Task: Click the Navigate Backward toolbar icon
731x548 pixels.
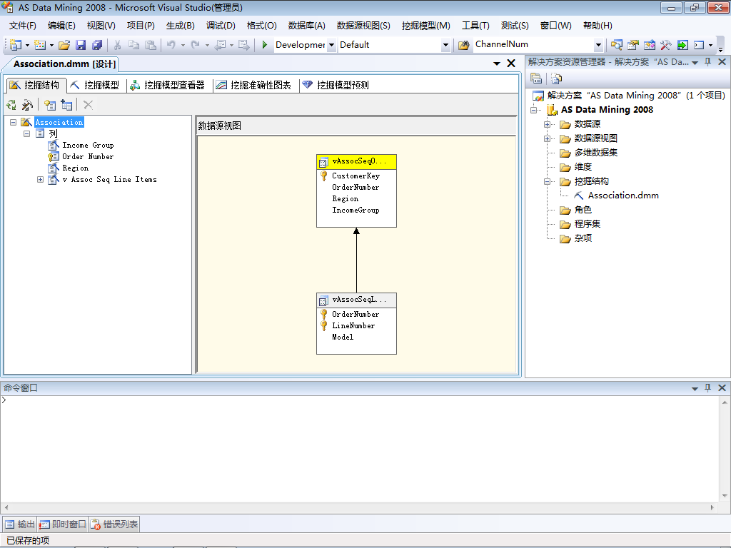Action: pyautogui.click(x=220, y=45)
